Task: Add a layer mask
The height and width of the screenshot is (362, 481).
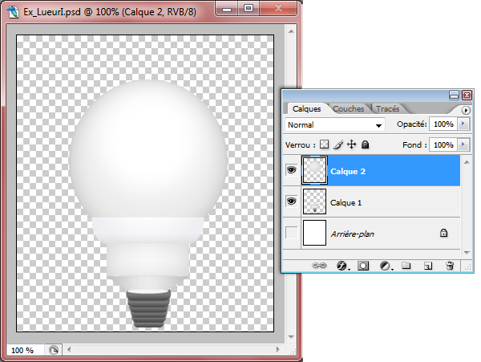Action: [363, 265]
